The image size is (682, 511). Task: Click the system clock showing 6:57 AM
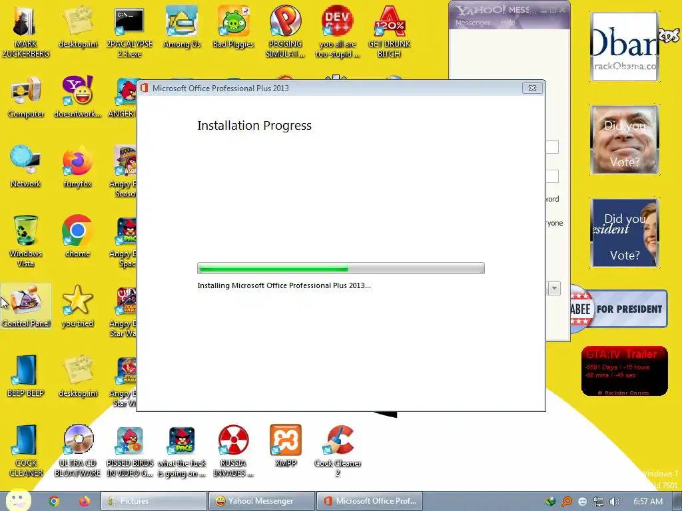[647, 502]
